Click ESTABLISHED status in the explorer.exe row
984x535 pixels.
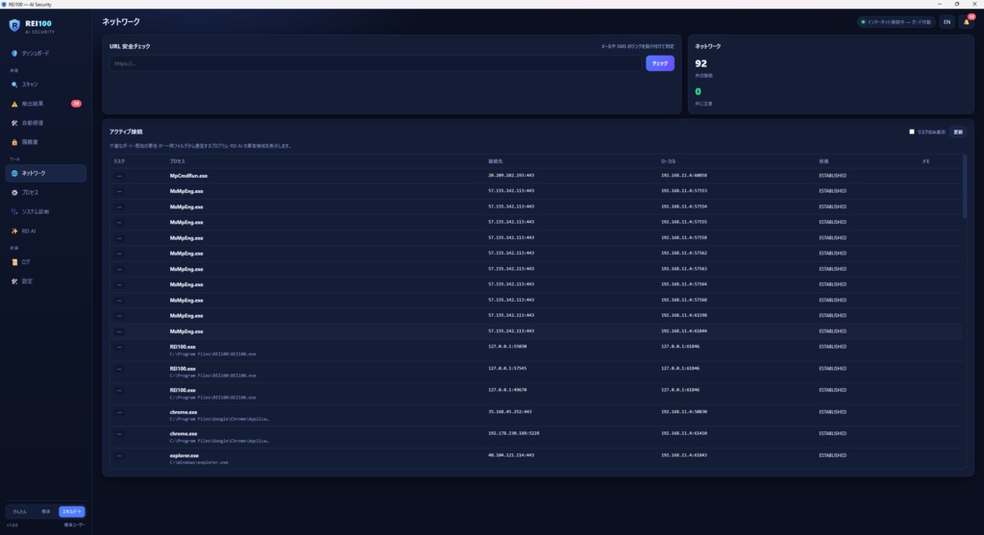click(832, 455)
